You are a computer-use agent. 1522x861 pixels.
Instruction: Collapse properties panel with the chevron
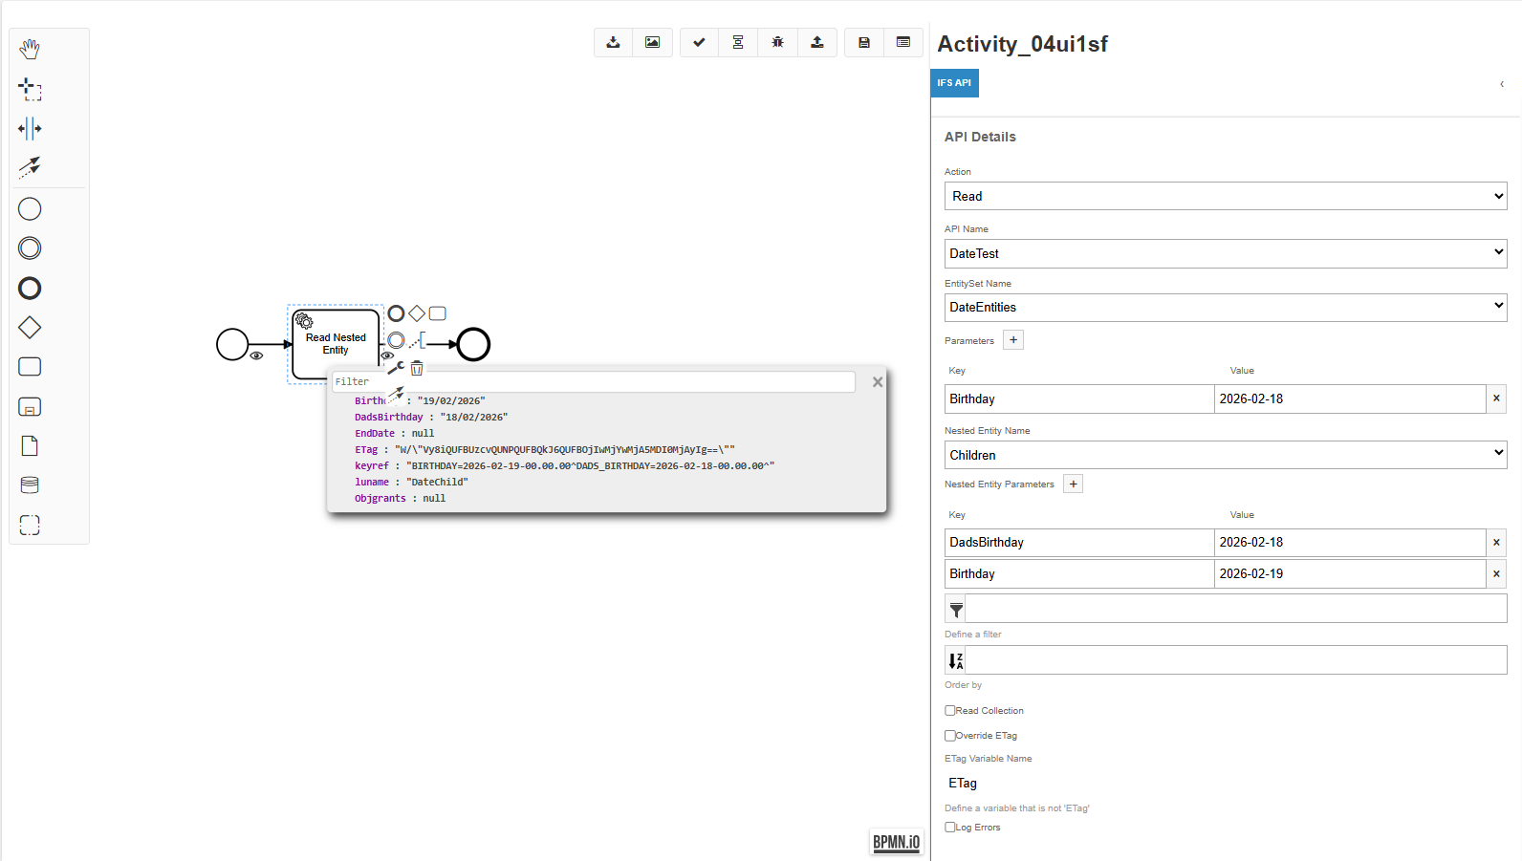1502,84
